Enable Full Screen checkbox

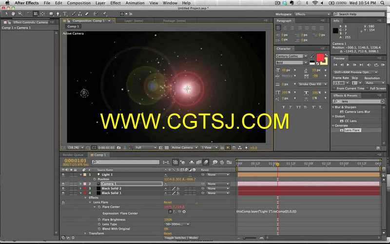(368, 88)
